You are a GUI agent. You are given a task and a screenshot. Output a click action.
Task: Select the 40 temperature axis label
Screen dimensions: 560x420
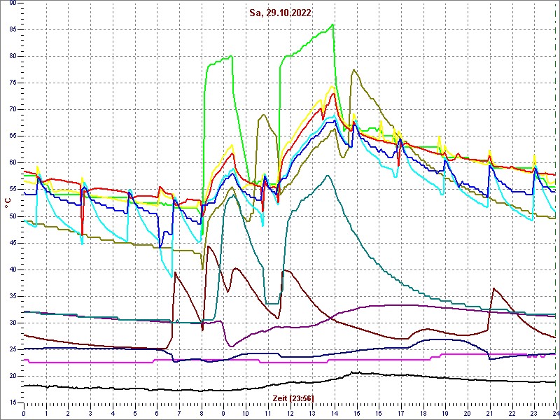[x=12, y=269]
